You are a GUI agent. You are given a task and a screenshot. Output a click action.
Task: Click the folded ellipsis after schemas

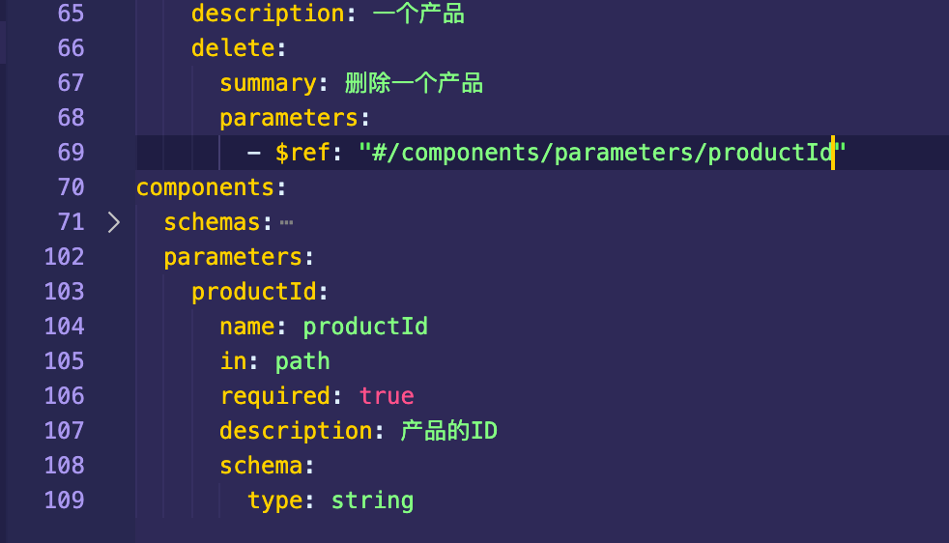(x=286, y=223)
